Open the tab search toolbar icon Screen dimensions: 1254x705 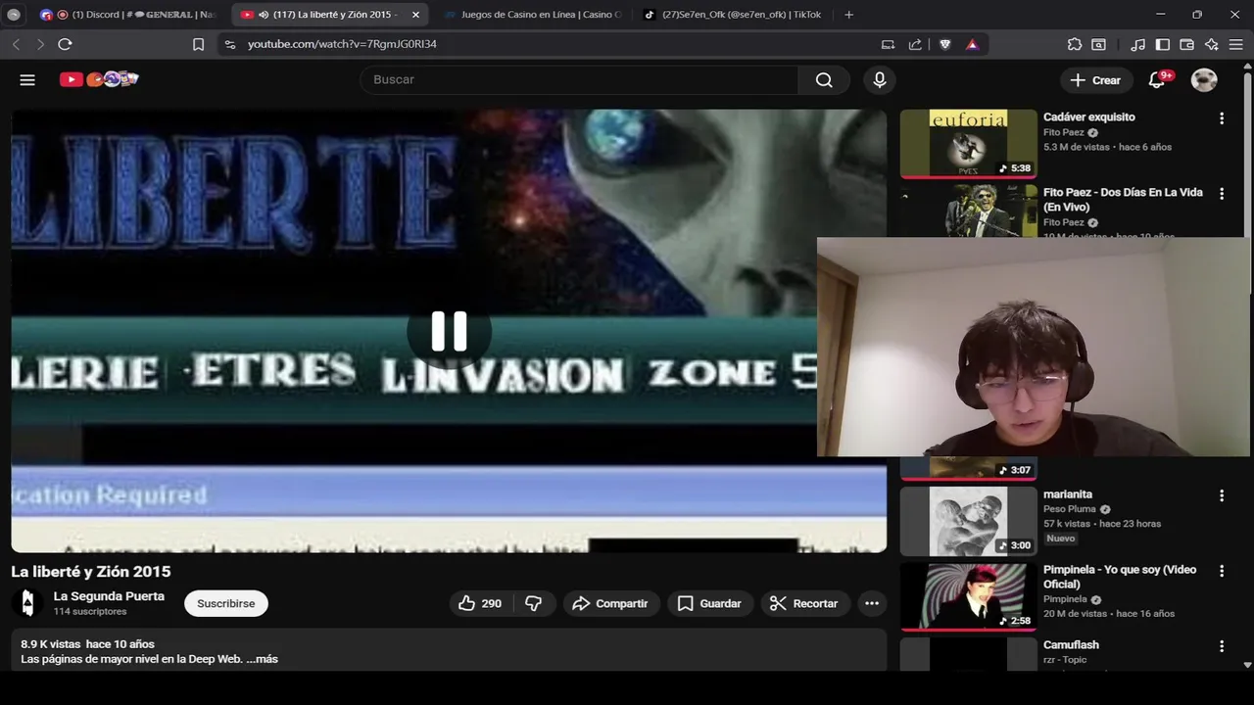click(1099, 44)
